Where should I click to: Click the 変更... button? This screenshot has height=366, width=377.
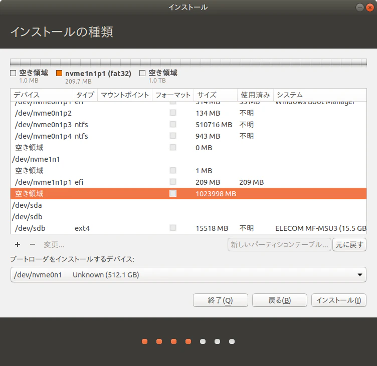pos(54,245)
